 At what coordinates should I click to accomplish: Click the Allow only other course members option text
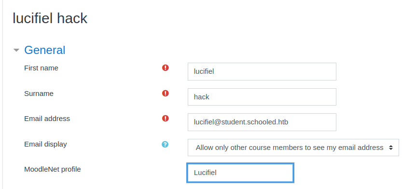coord(290,148)
